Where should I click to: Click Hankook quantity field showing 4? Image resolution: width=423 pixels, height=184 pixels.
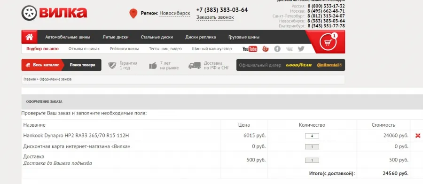pos(312,136)
